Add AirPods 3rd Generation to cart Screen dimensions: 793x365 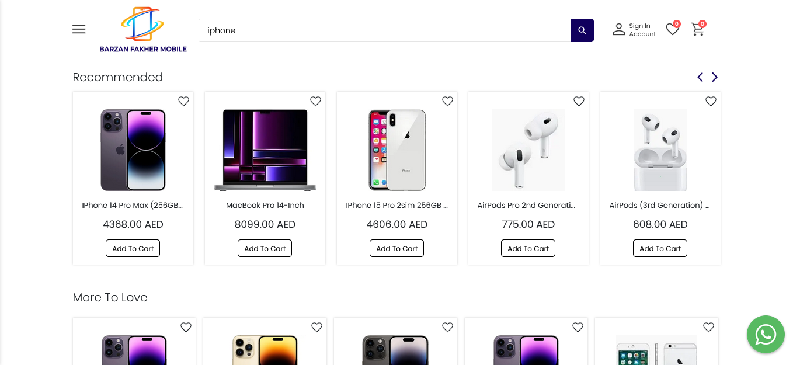[660, 248]
